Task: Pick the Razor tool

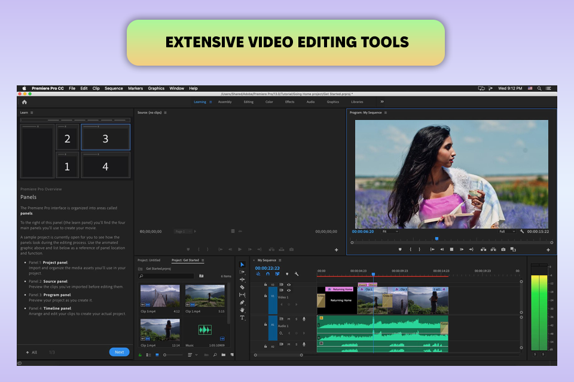Action: [x=242, y=287]
